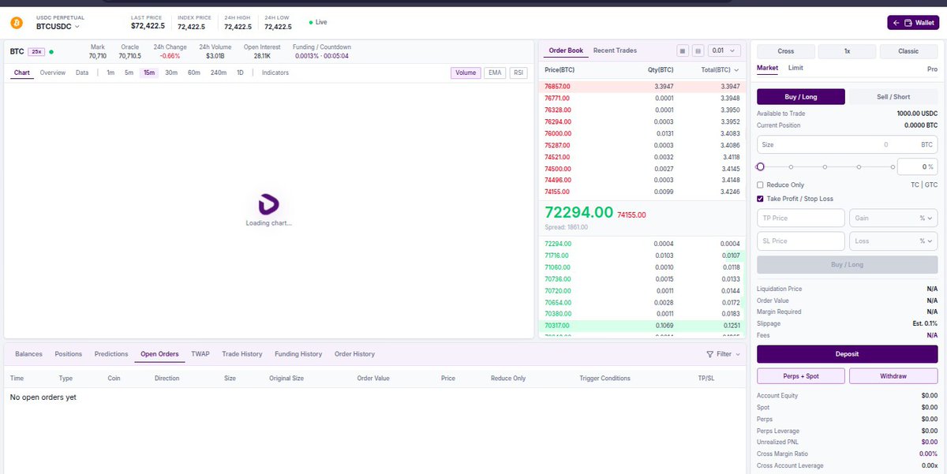Image resolution: width=947 pixels, height=474 pixels.
Task: Uncheck Take Profit / Stop Loss
Action: tap(760, 199)
